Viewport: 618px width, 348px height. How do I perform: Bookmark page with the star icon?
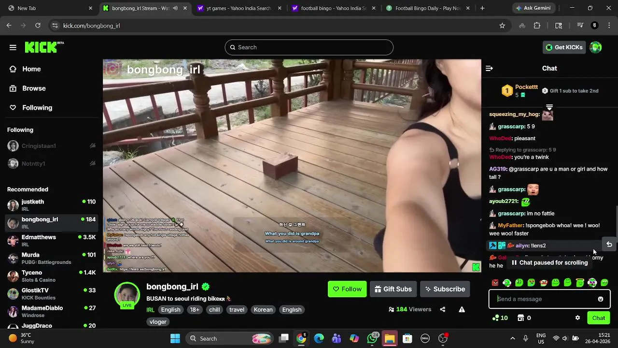click(x=502, y=26)
